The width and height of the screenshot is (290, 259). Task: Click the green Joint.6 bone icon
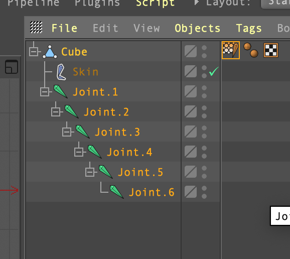[x=117, y=192]
